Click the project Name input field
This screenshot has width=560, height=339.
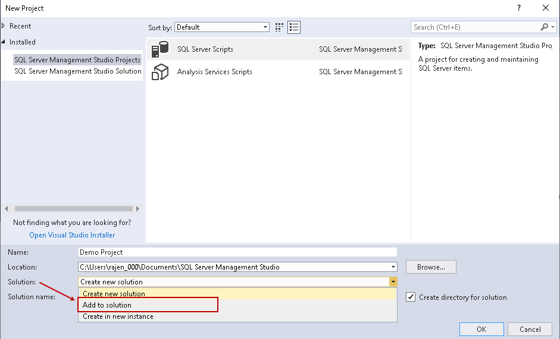(237, 252)
